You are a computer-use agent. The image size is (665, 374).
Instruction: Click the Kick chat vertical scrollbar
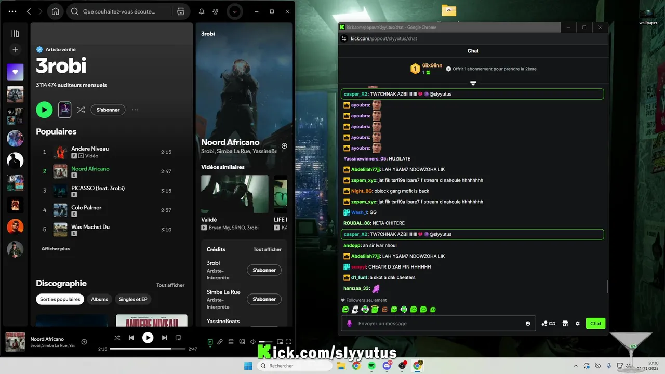(607, 287)
